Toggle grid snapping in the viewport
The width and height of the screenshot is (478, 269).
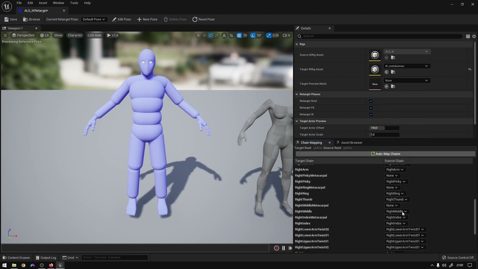(x=239, y=35)
